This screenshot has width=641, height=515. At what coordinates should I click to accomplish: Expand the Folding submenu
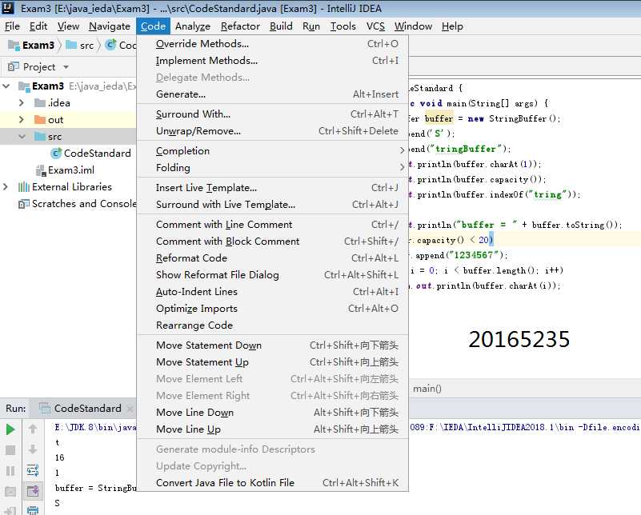[x=273, y=167]
